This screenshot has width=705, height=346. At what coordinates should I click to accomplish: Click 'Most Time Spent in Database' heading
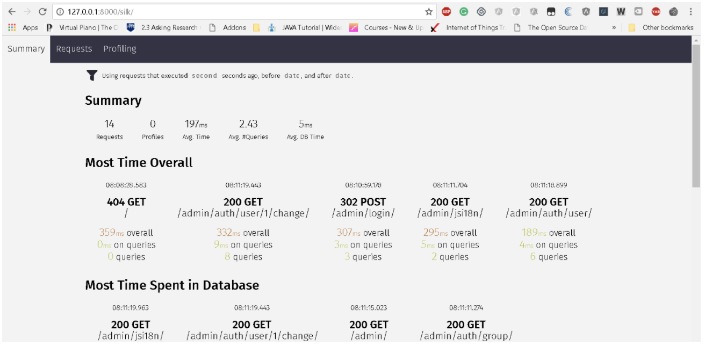pos(172,285)
